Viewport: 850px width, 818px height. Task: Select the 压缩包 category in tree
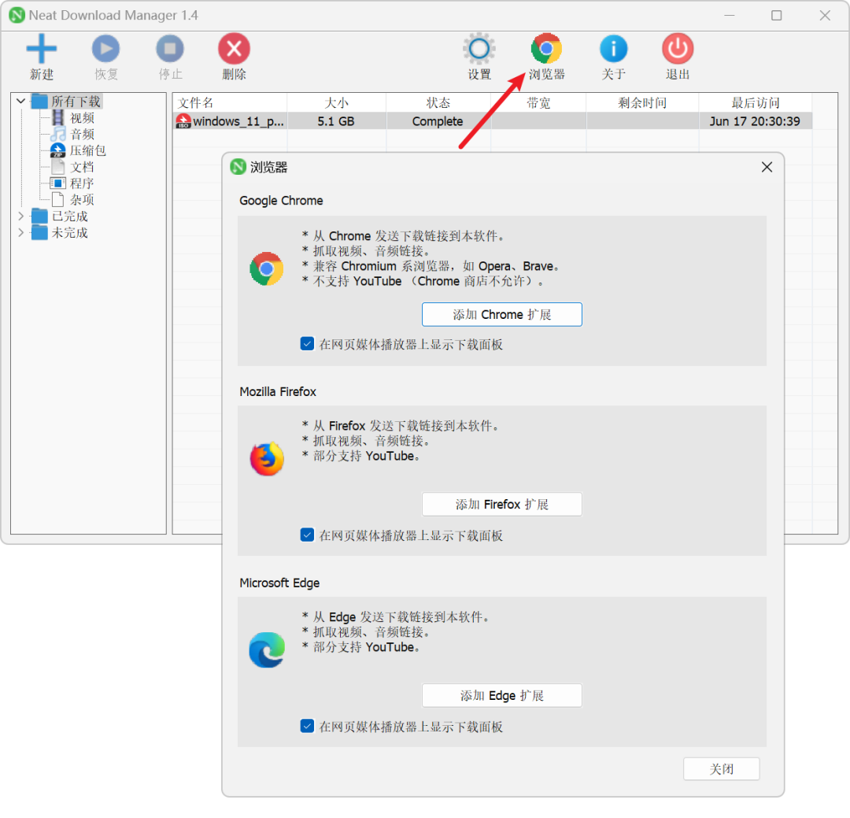point(87,150)
